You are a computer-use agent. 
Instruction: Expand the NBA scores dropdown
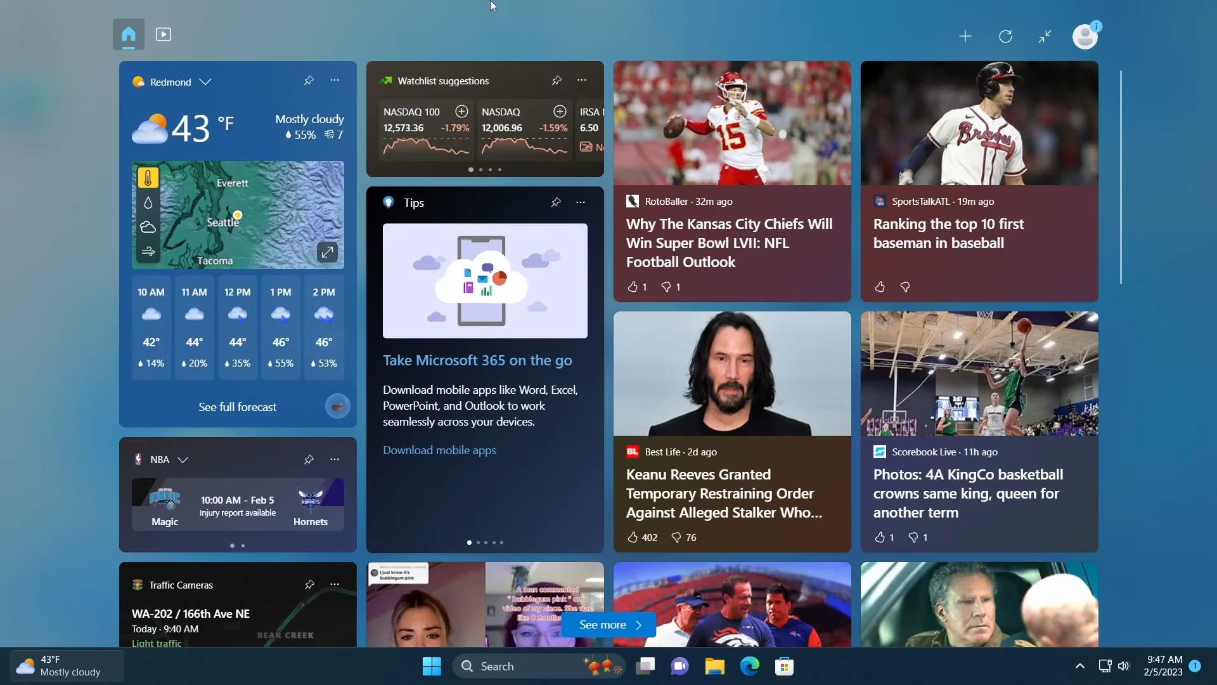tap(182, 459)
